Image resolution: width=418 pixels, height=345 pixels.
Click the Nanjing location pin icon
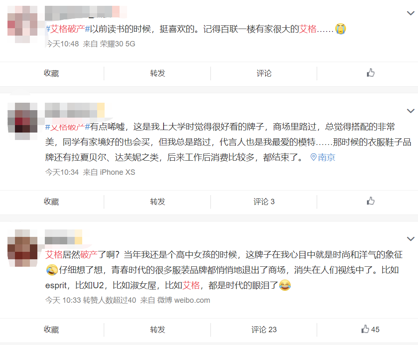pyautogui.click(x=313, y=157)
